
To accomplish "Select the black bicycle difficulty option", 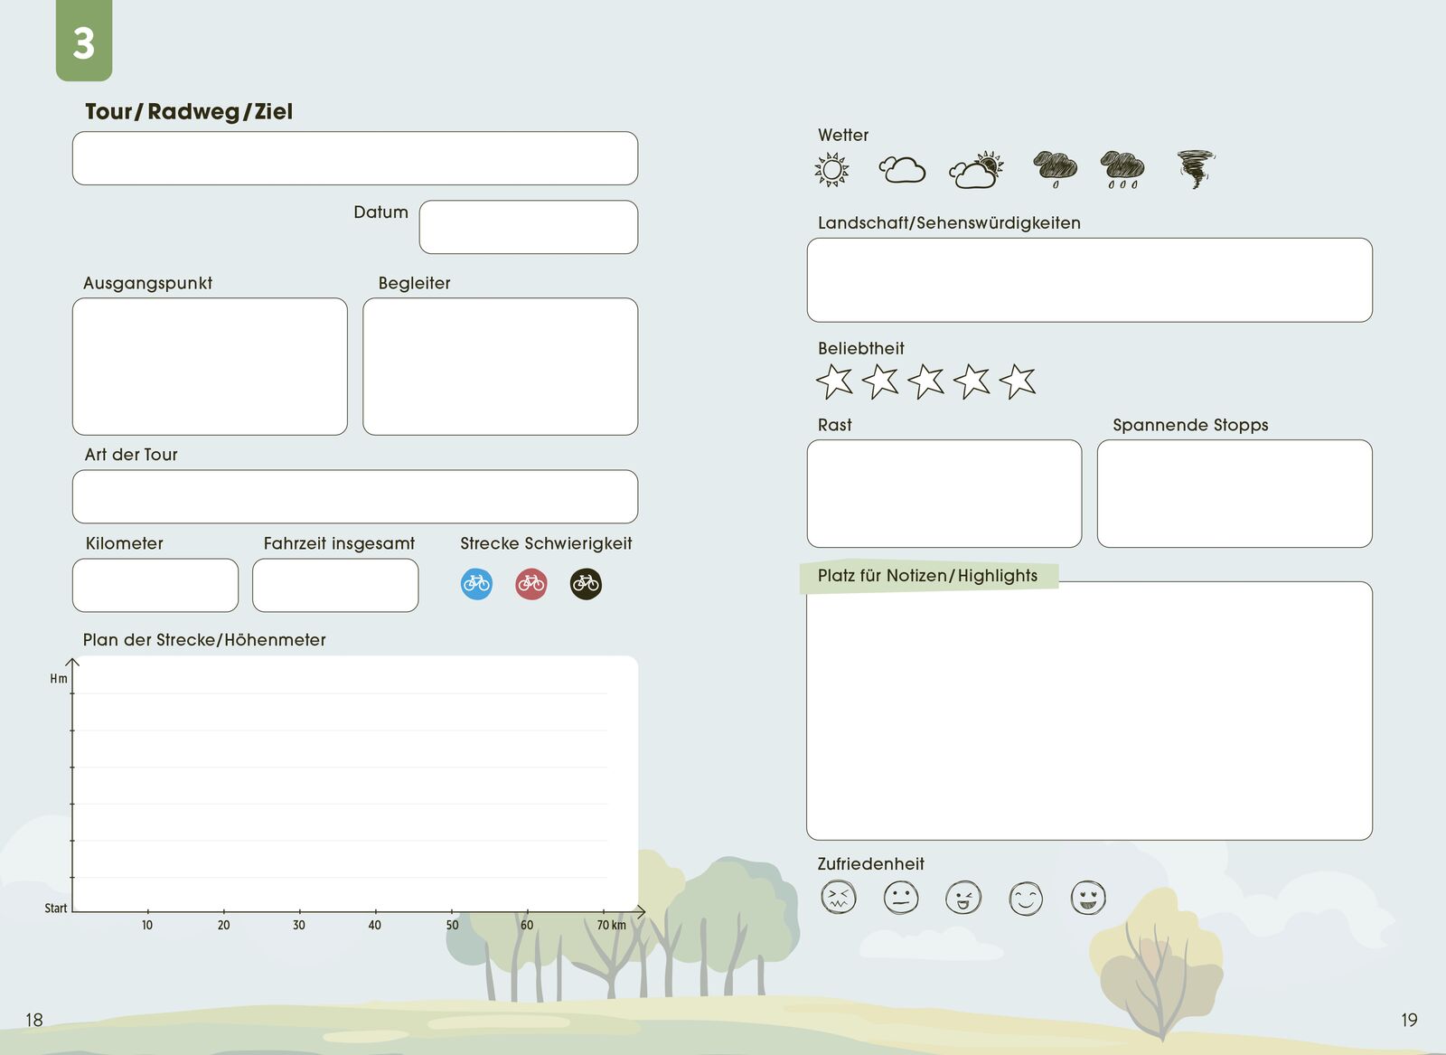I will tap(586, 584).
